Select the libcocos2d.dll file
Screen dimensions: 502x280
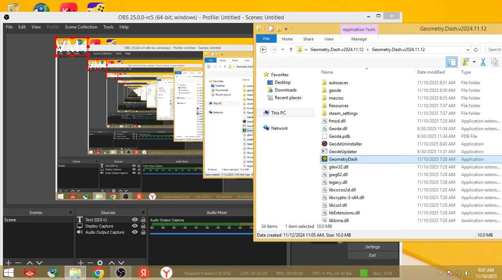click(342, 190)
